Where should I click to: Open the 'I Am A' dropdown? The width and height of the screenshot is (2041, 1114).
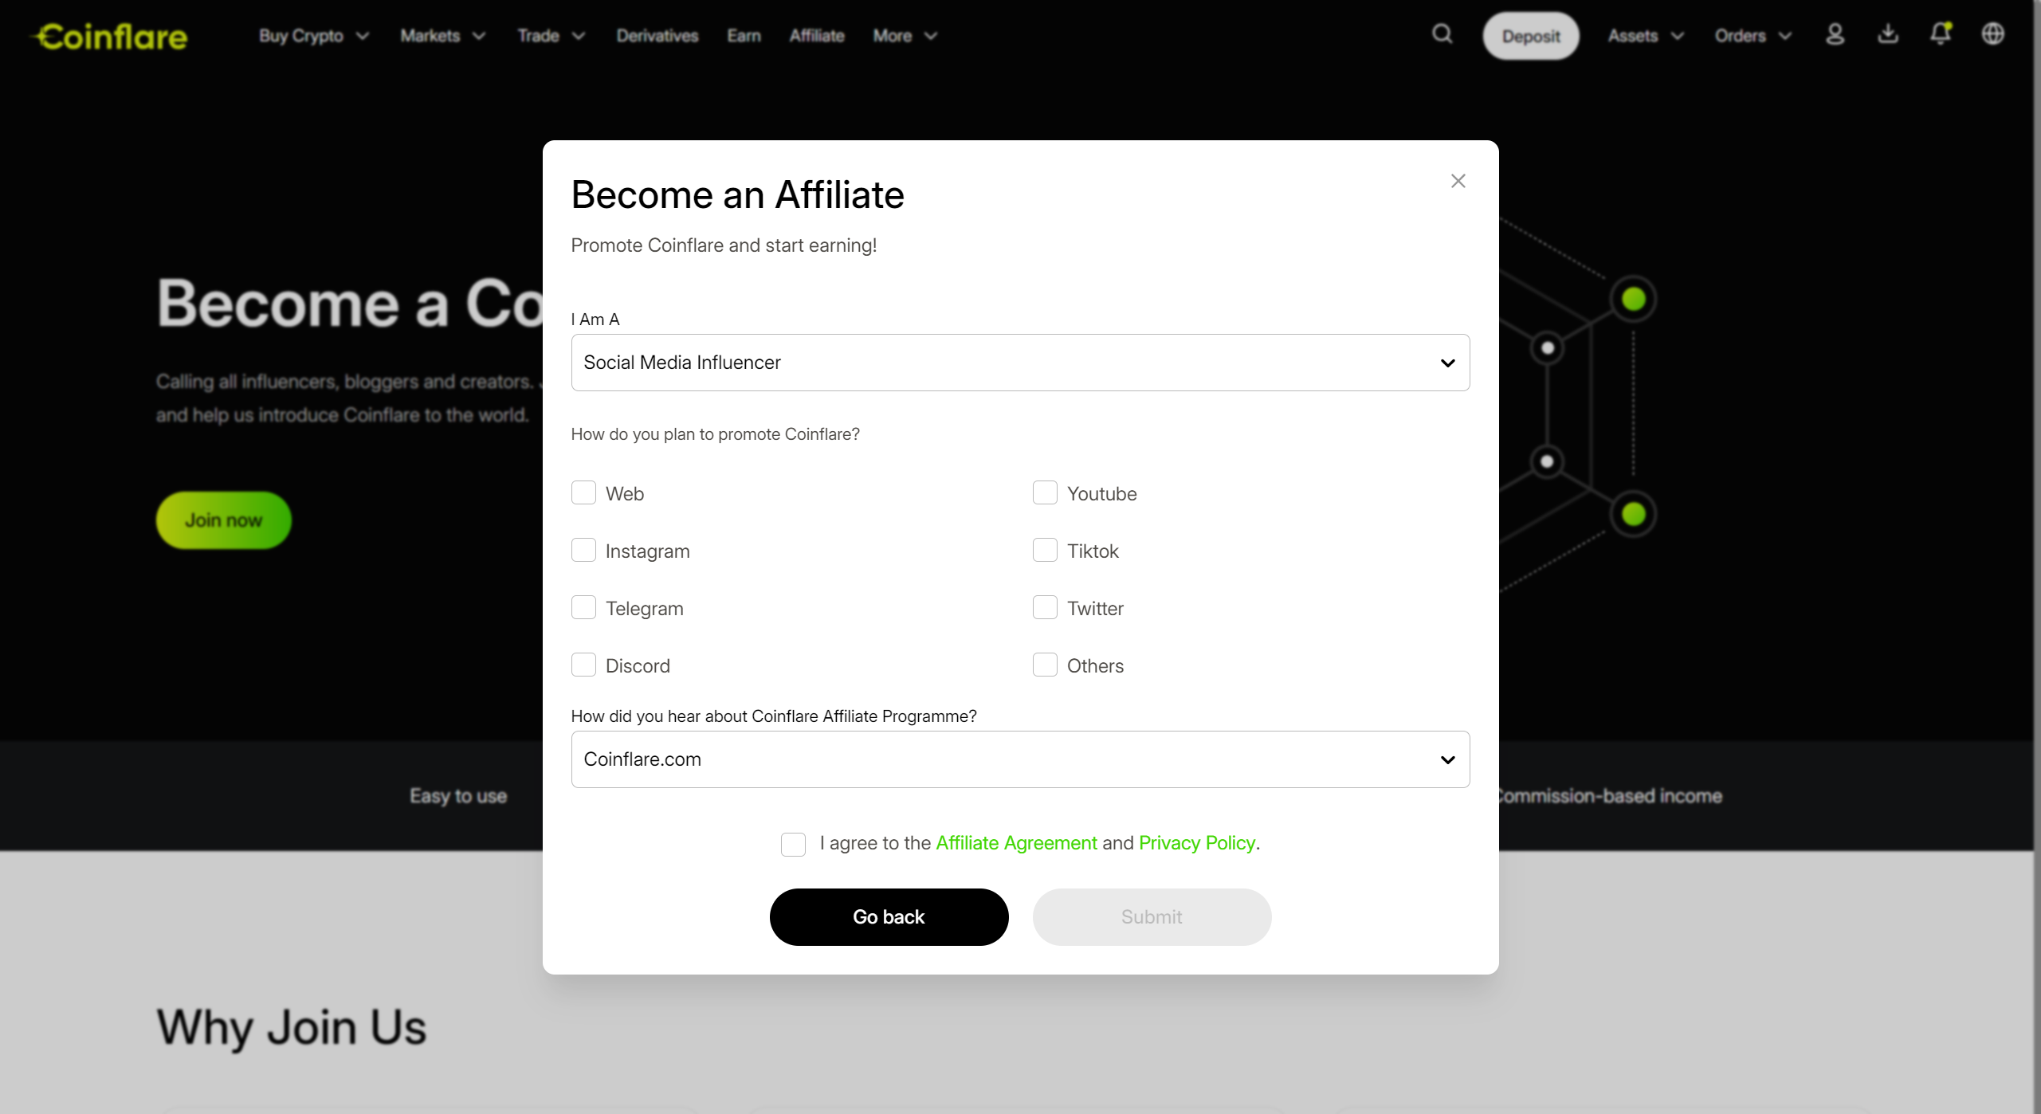click(1020, 363)
